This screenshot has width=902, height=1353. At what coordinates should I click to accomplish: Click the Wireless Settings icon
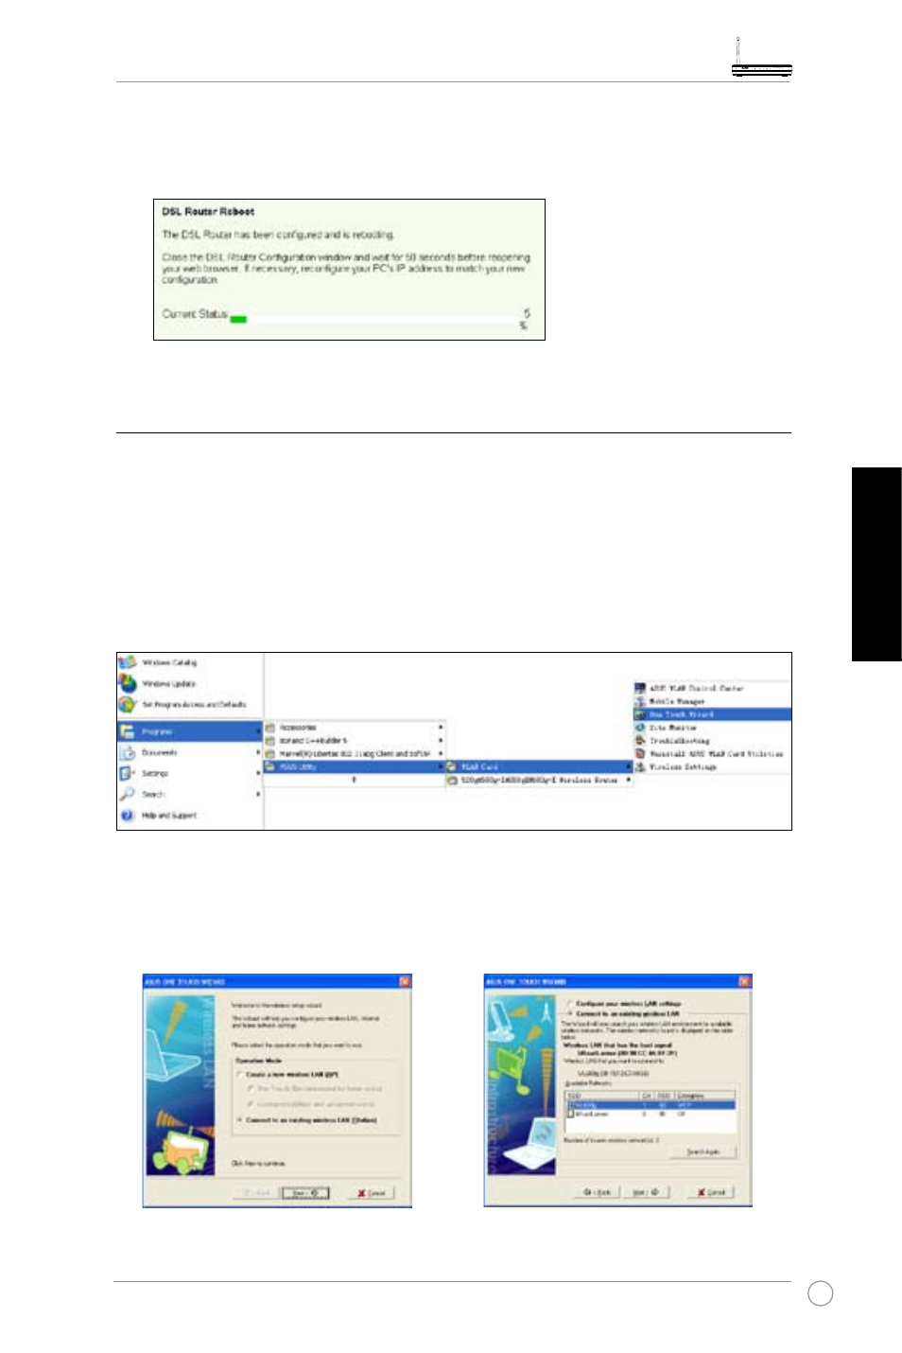(x=640, y=767)
